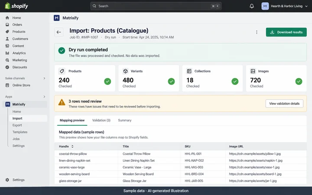Click the Shopify logo

point(16,6)
